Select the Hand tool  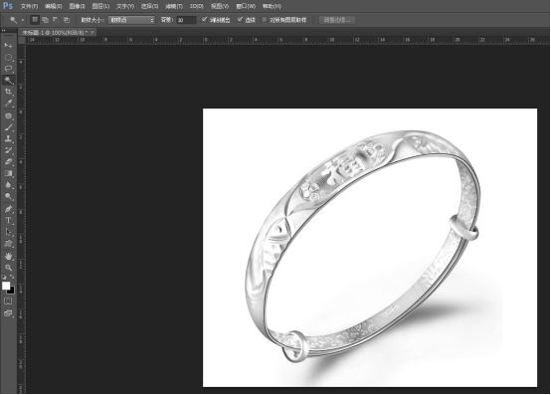[x=8, y=256]
